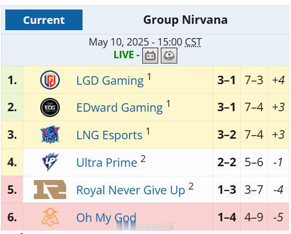291x234 pixels.
Task: Open the Royal Never Give Up link
Action: click(x=131, y=191)
